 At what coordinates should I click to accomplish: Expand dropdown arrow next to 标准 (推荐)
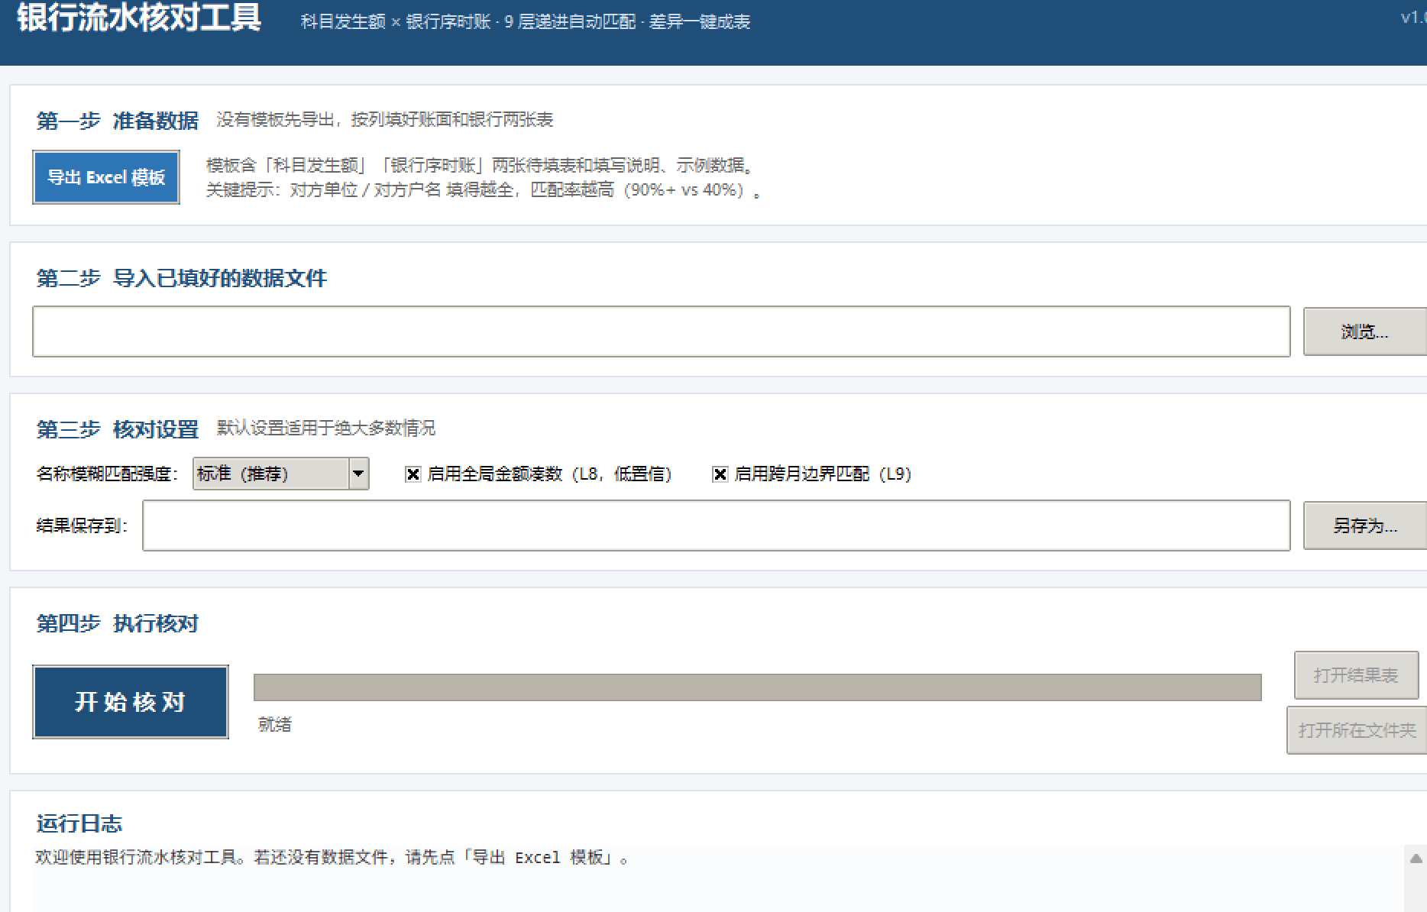358,474
